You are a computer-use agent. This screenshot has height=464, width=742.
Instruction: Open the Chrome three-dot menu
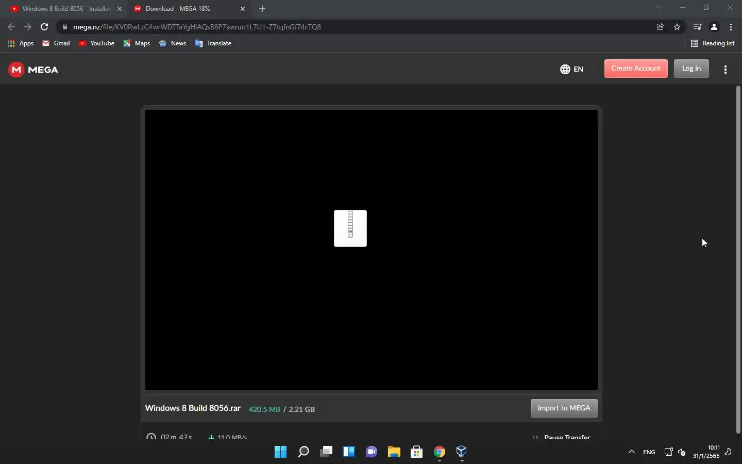click(x=731, y=27)
